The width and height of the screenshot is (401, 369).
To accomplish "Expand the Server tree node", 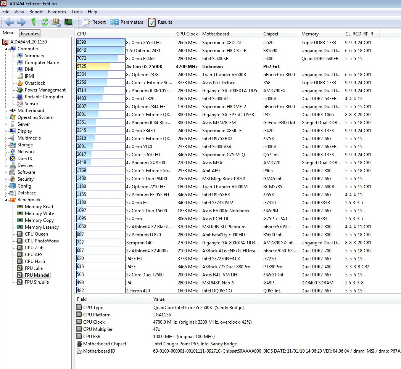I will click(x=6, y=125).
